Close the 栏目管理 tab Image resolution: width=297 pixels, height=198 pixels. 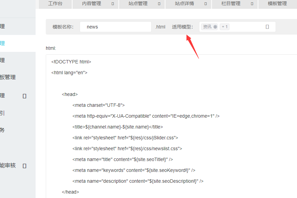tap(252, 4)
